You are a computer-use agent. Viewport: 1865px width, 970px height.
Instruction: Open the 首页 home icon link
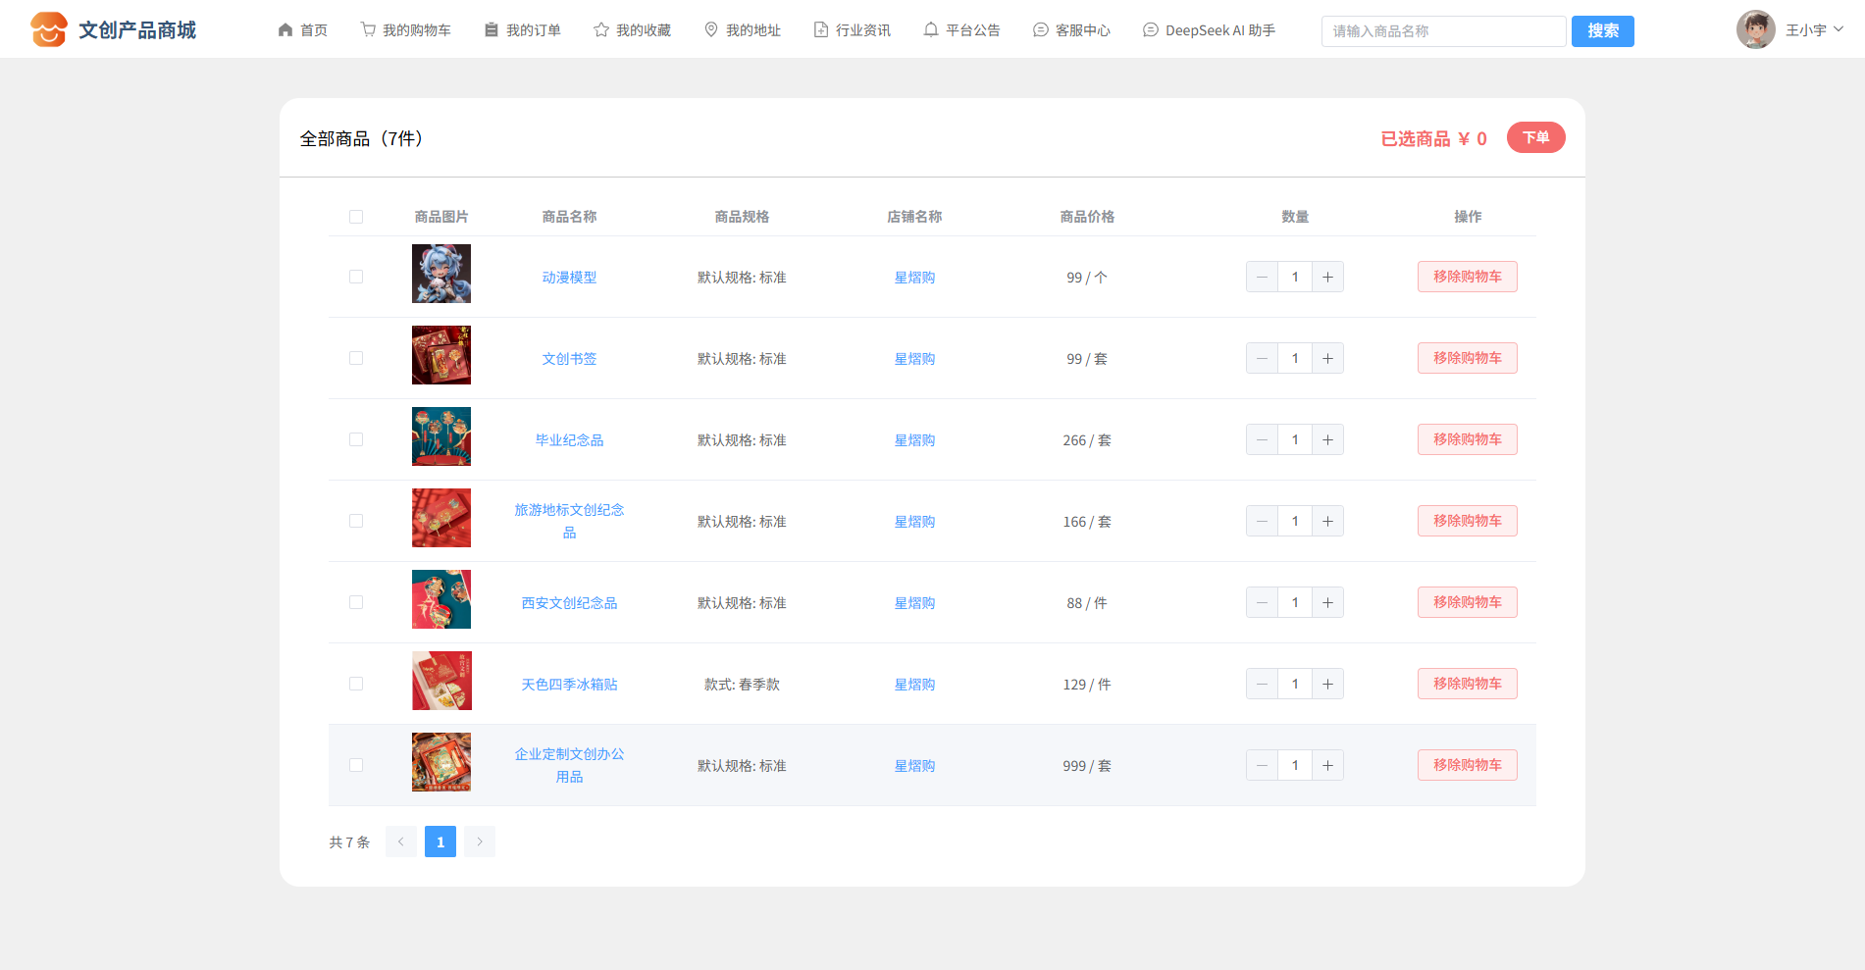pos(285,30)
